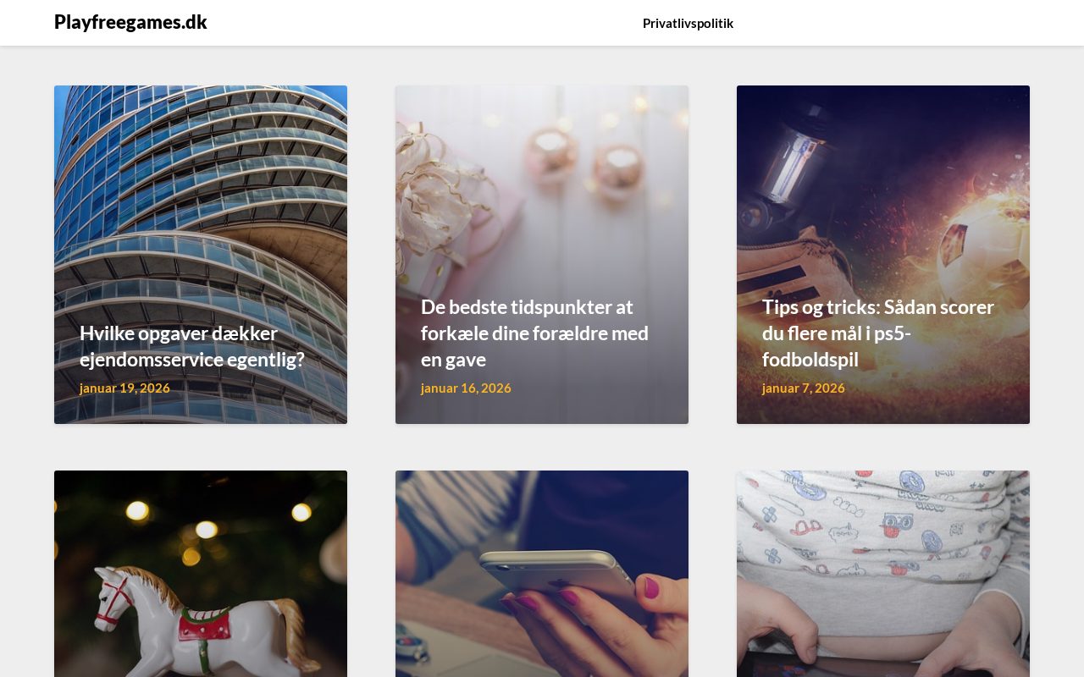Go to Playfreegames.dk home via site title
Viewport: 1084px width, 677px height.
coord(130,22)
